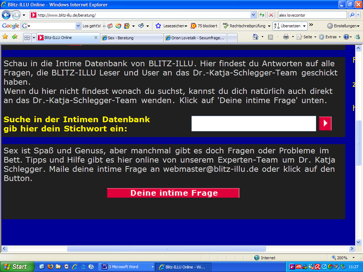Click the search magnifier icon

352,15
